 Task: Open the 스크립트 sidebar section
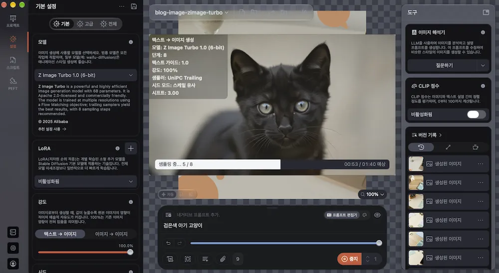(13, 63)
